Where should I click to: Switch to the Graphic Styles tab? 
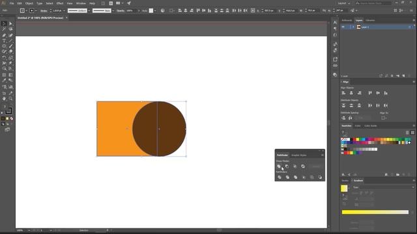pyautogui.click(x=299, y=155)
